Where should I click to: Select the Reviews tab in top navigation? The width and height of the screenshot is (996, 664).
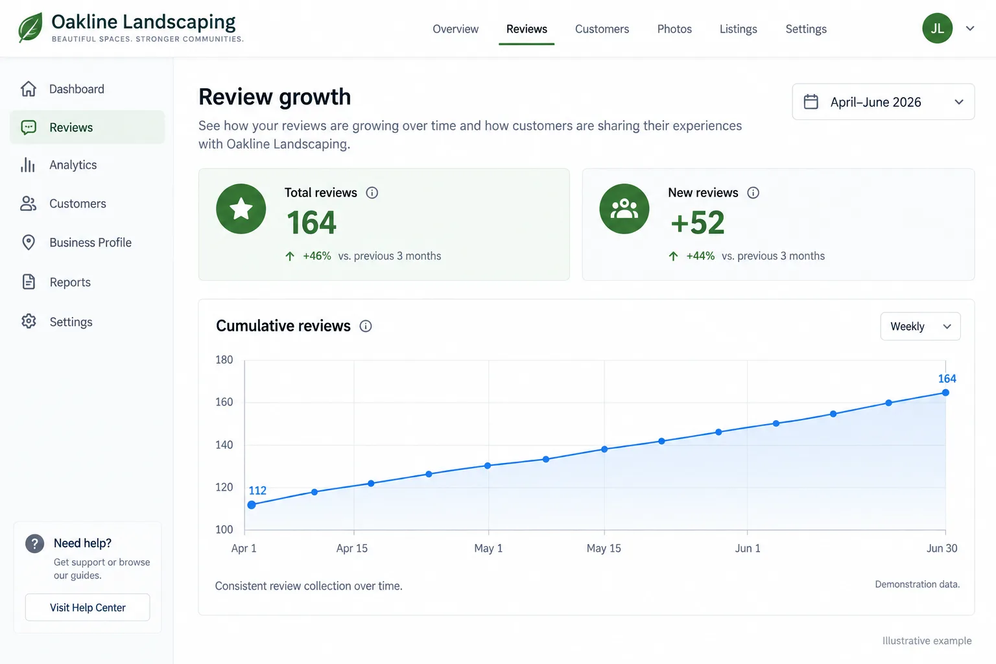click(x=527, y=29)
